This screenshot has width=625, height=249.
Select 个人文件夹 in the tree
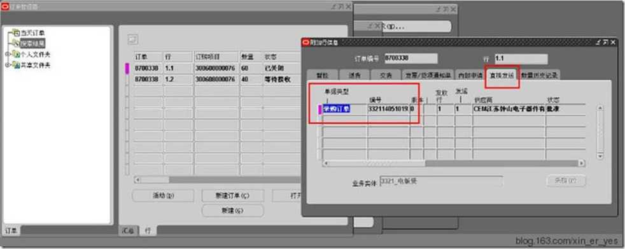[35, 54]
